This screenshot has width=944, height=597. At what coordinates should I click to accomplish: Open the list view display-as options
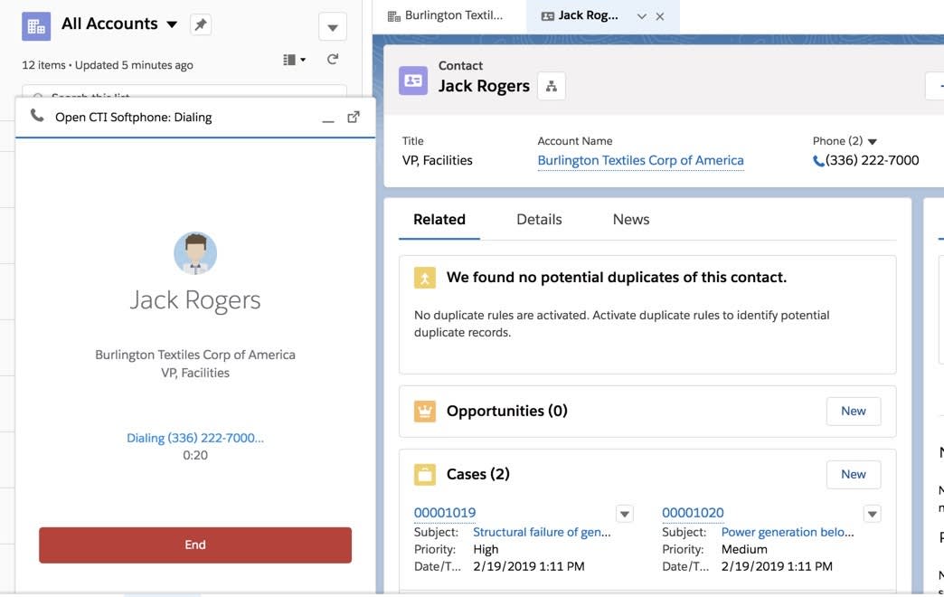coord(295,60)
